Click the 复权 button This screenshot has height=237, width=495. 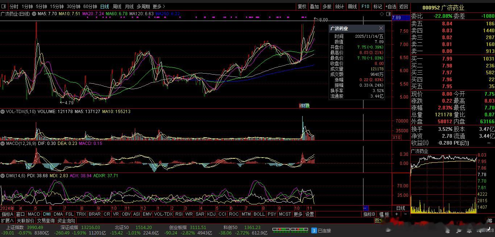[302, 7]
